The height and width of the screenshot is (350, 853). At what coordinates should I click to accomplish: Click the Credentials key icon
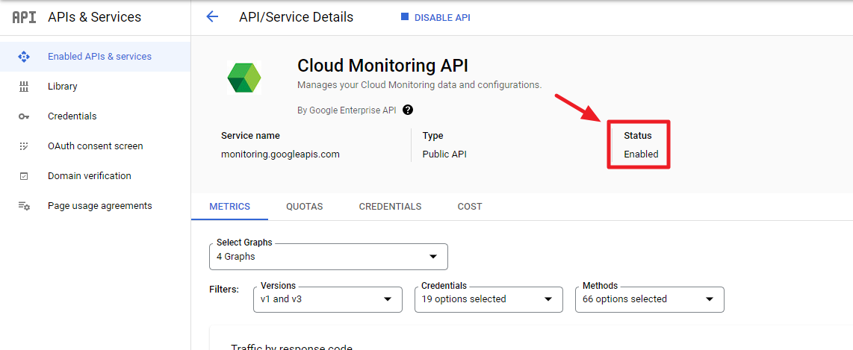pos(24,116)
